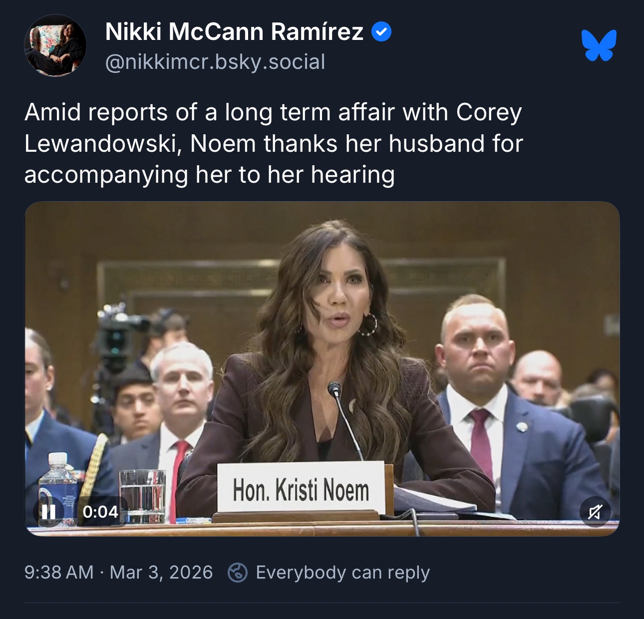This screenshot has height=619, width=644.
Task: Click the @nikkimcr.bsky.social handle
Action: click(x=215, y=62)
